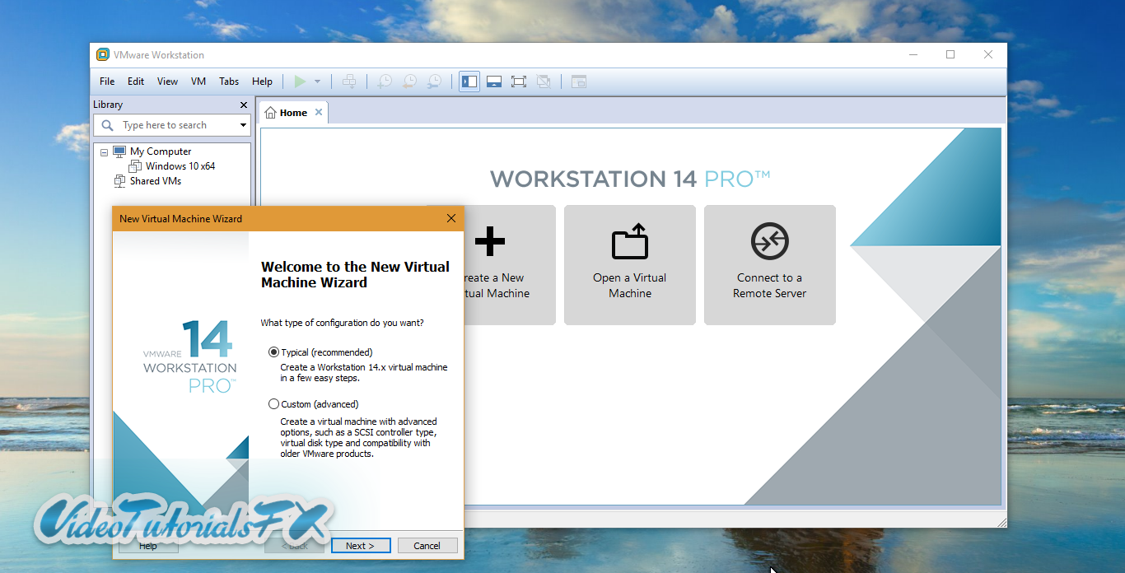The height and width of the screenshot is (573, 1125).
Task: Click Cancel in the wizard
Action: (x=427, y=546)
